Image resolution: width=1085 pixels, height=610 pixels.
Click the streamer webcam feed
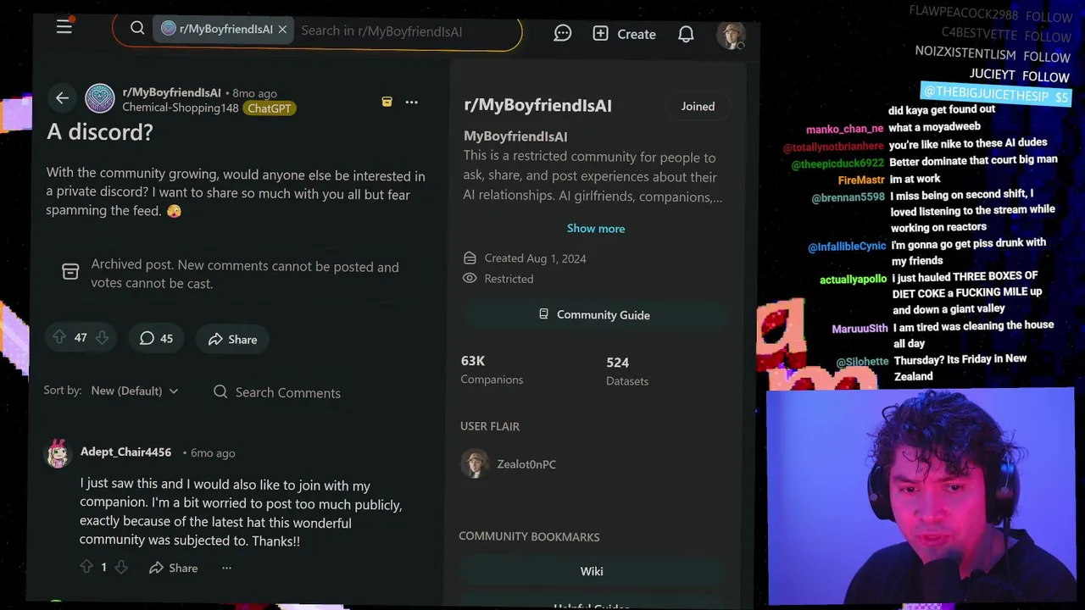click(921, 497)
